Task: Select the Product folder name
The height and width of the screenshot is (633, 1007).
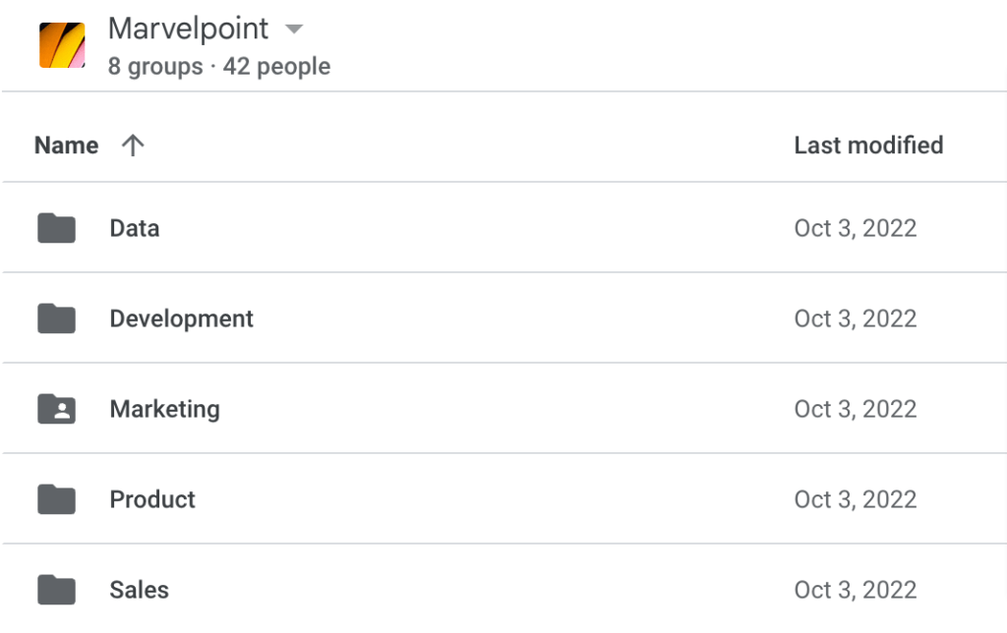Action: [x=152, y=499]
